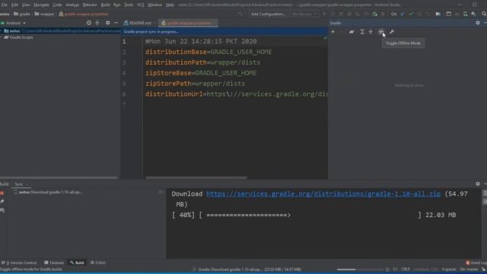The height and width of the screenshot is (274, 487).
Task: Click the green apply changes run icon
Action: tap(374, 14)
